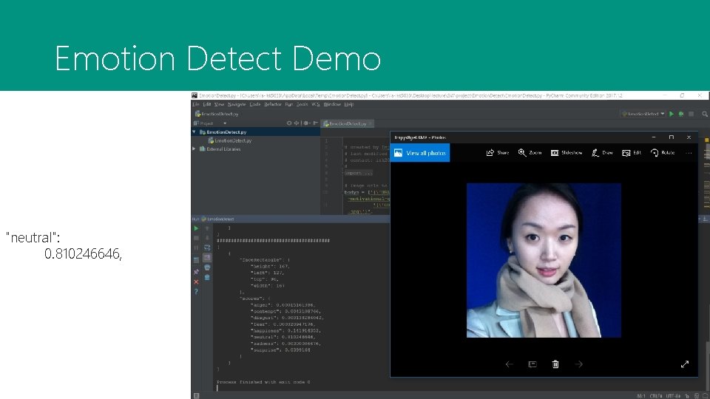710x399 pixels.
Task: Delete the photo with the trash icon
Action: click(555, 364)
